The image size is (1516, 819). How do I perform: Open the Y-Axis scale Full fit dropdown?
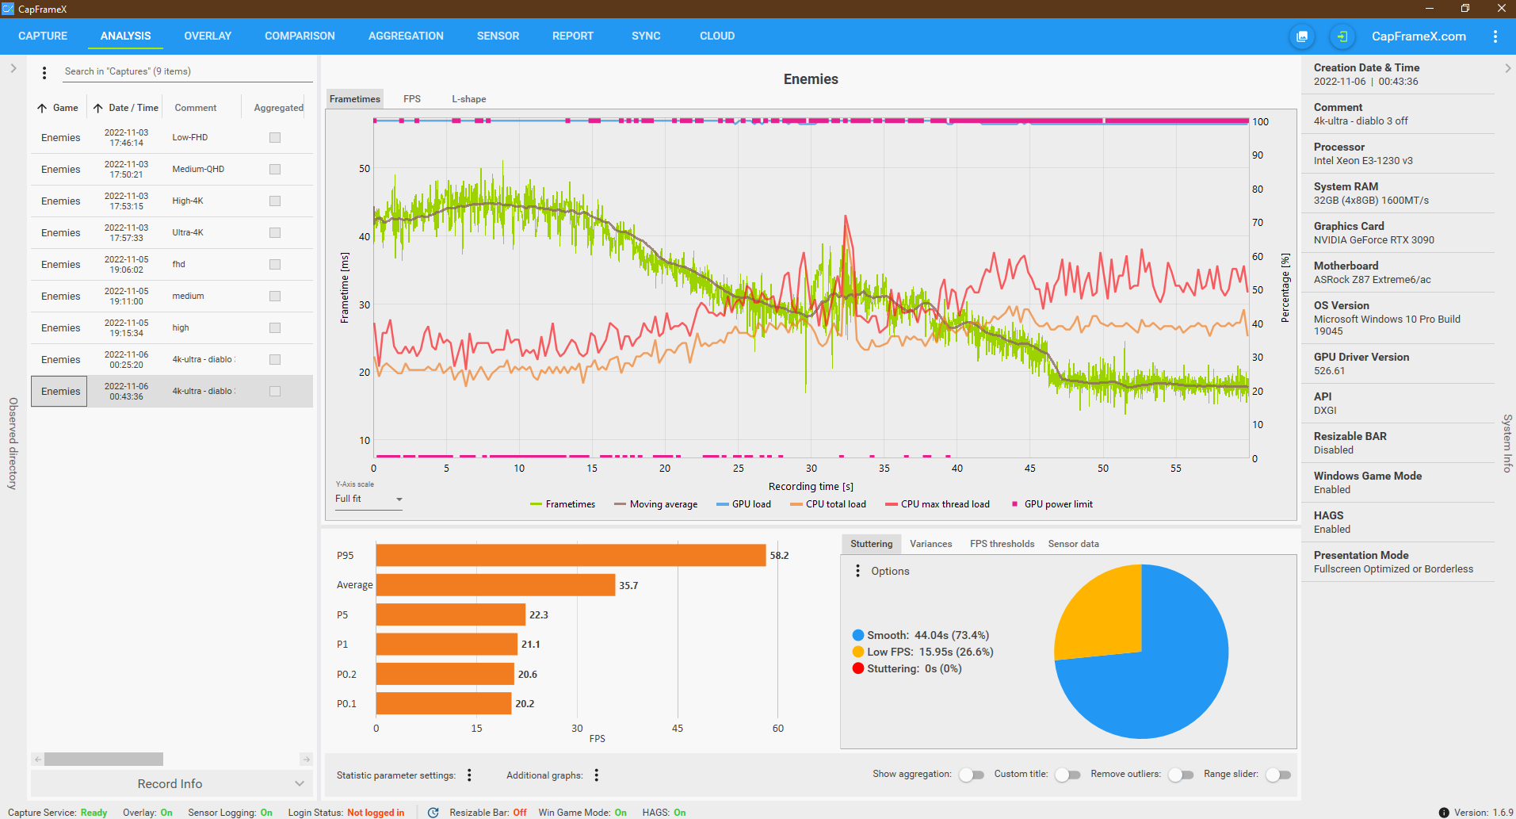click(x=368, y=499)
